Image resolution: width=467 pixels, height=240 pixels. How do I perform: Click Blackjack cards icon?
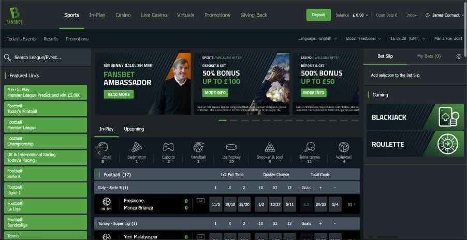click(x=448, y=117)
